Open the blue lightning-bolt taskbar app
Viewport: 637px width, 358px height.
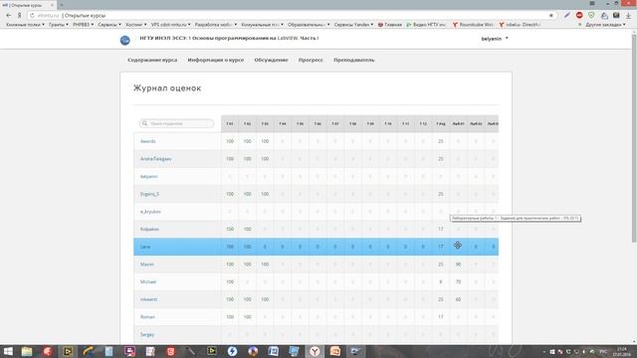pyautogui.click(x=232, y=351)
